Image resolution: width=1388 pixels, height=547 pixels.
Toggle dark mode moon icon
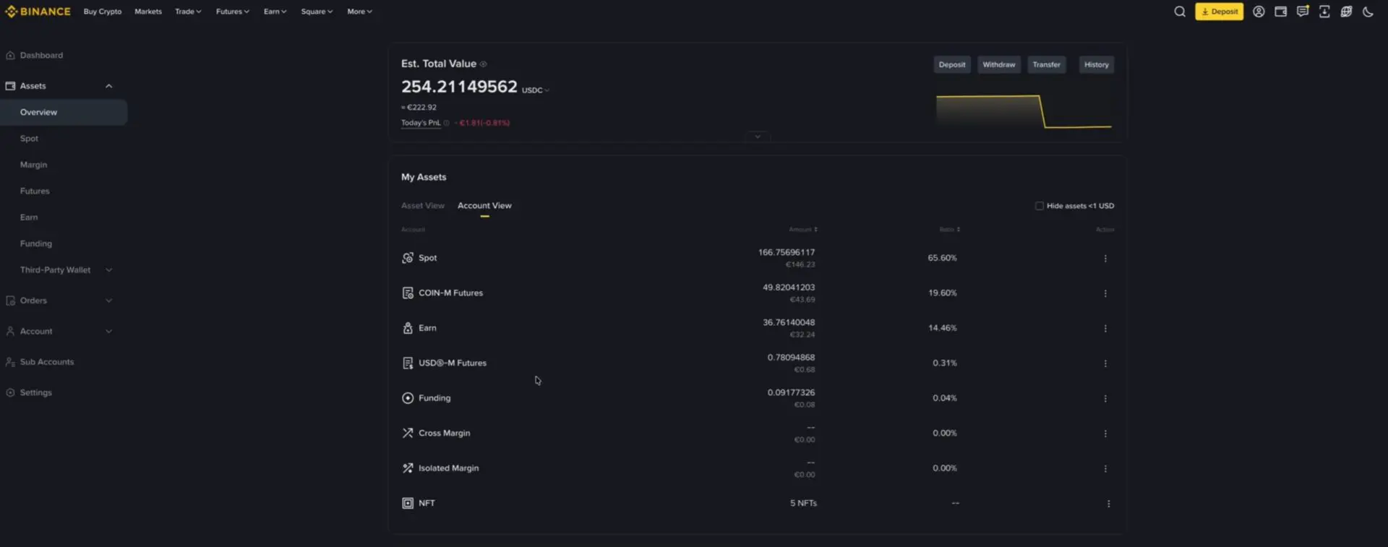coord(1368,12)
